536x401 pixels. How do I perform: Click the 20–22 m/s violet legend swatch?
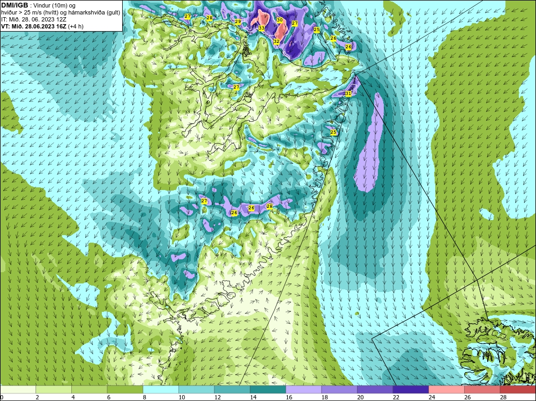tap(375, 390)
